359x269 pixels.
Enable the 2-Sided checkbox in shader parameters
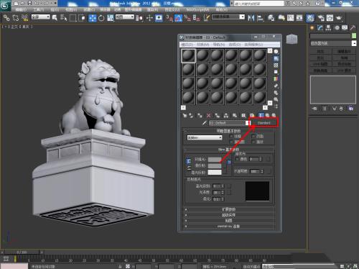[x=253, y=136]
